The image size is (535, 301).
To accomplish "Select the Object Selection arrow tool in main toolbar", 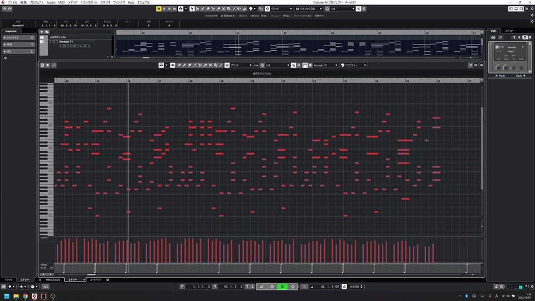I will click(192, 8).
